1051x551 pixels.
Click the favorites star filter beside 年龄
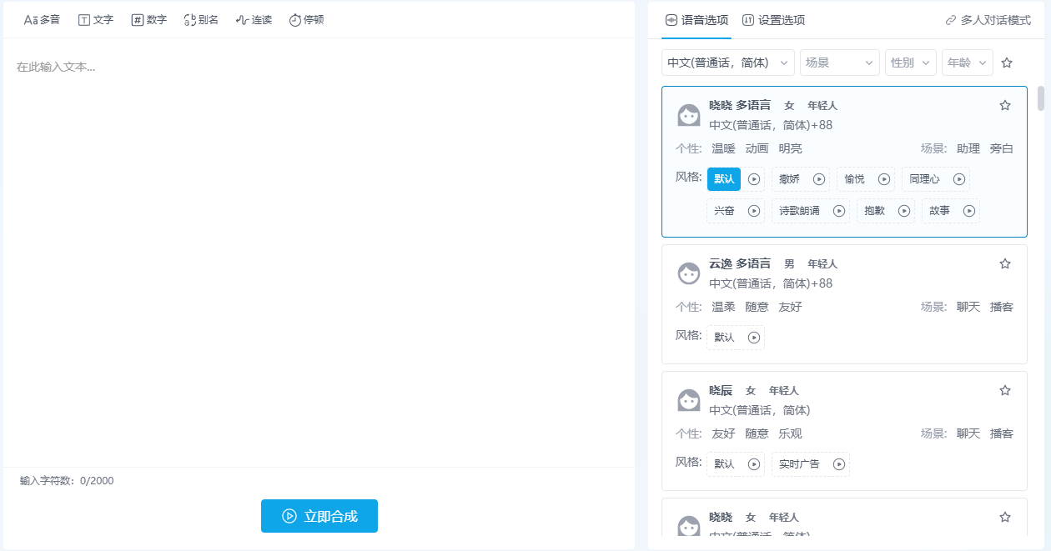pyautogui.click(x=1007, y=63)
